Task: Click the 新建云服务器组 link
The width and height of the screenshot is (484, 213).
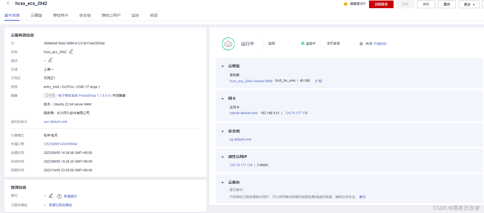Action: (60, 205)
